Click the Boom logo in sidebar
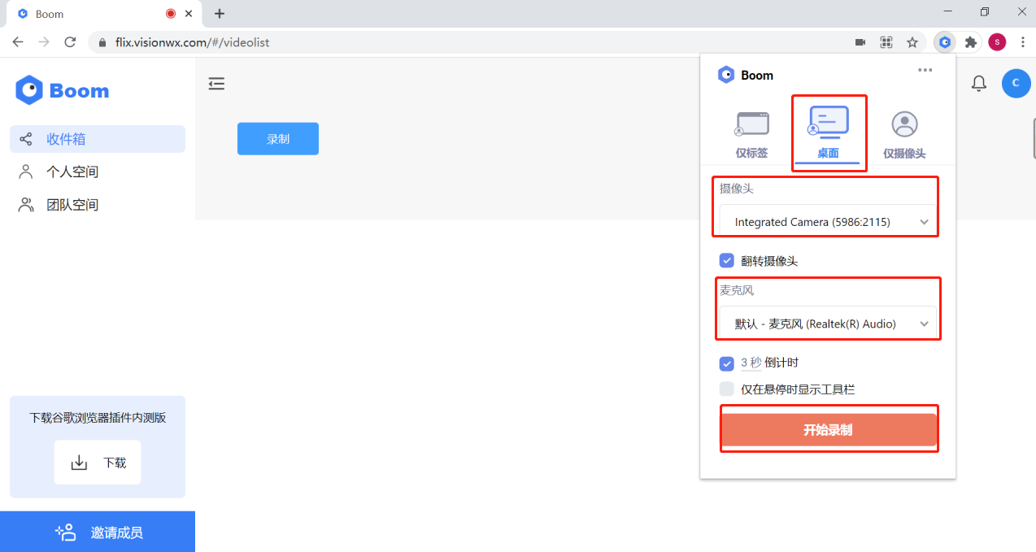This screenshot has width=1036, height=552. pos(62,90)
